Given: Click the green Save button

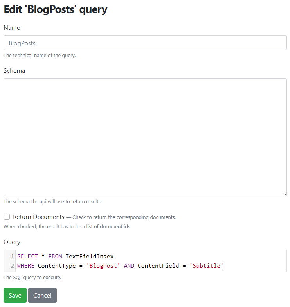Looking at the screenshot, I should pyautogui.click(x=15, y=295).
